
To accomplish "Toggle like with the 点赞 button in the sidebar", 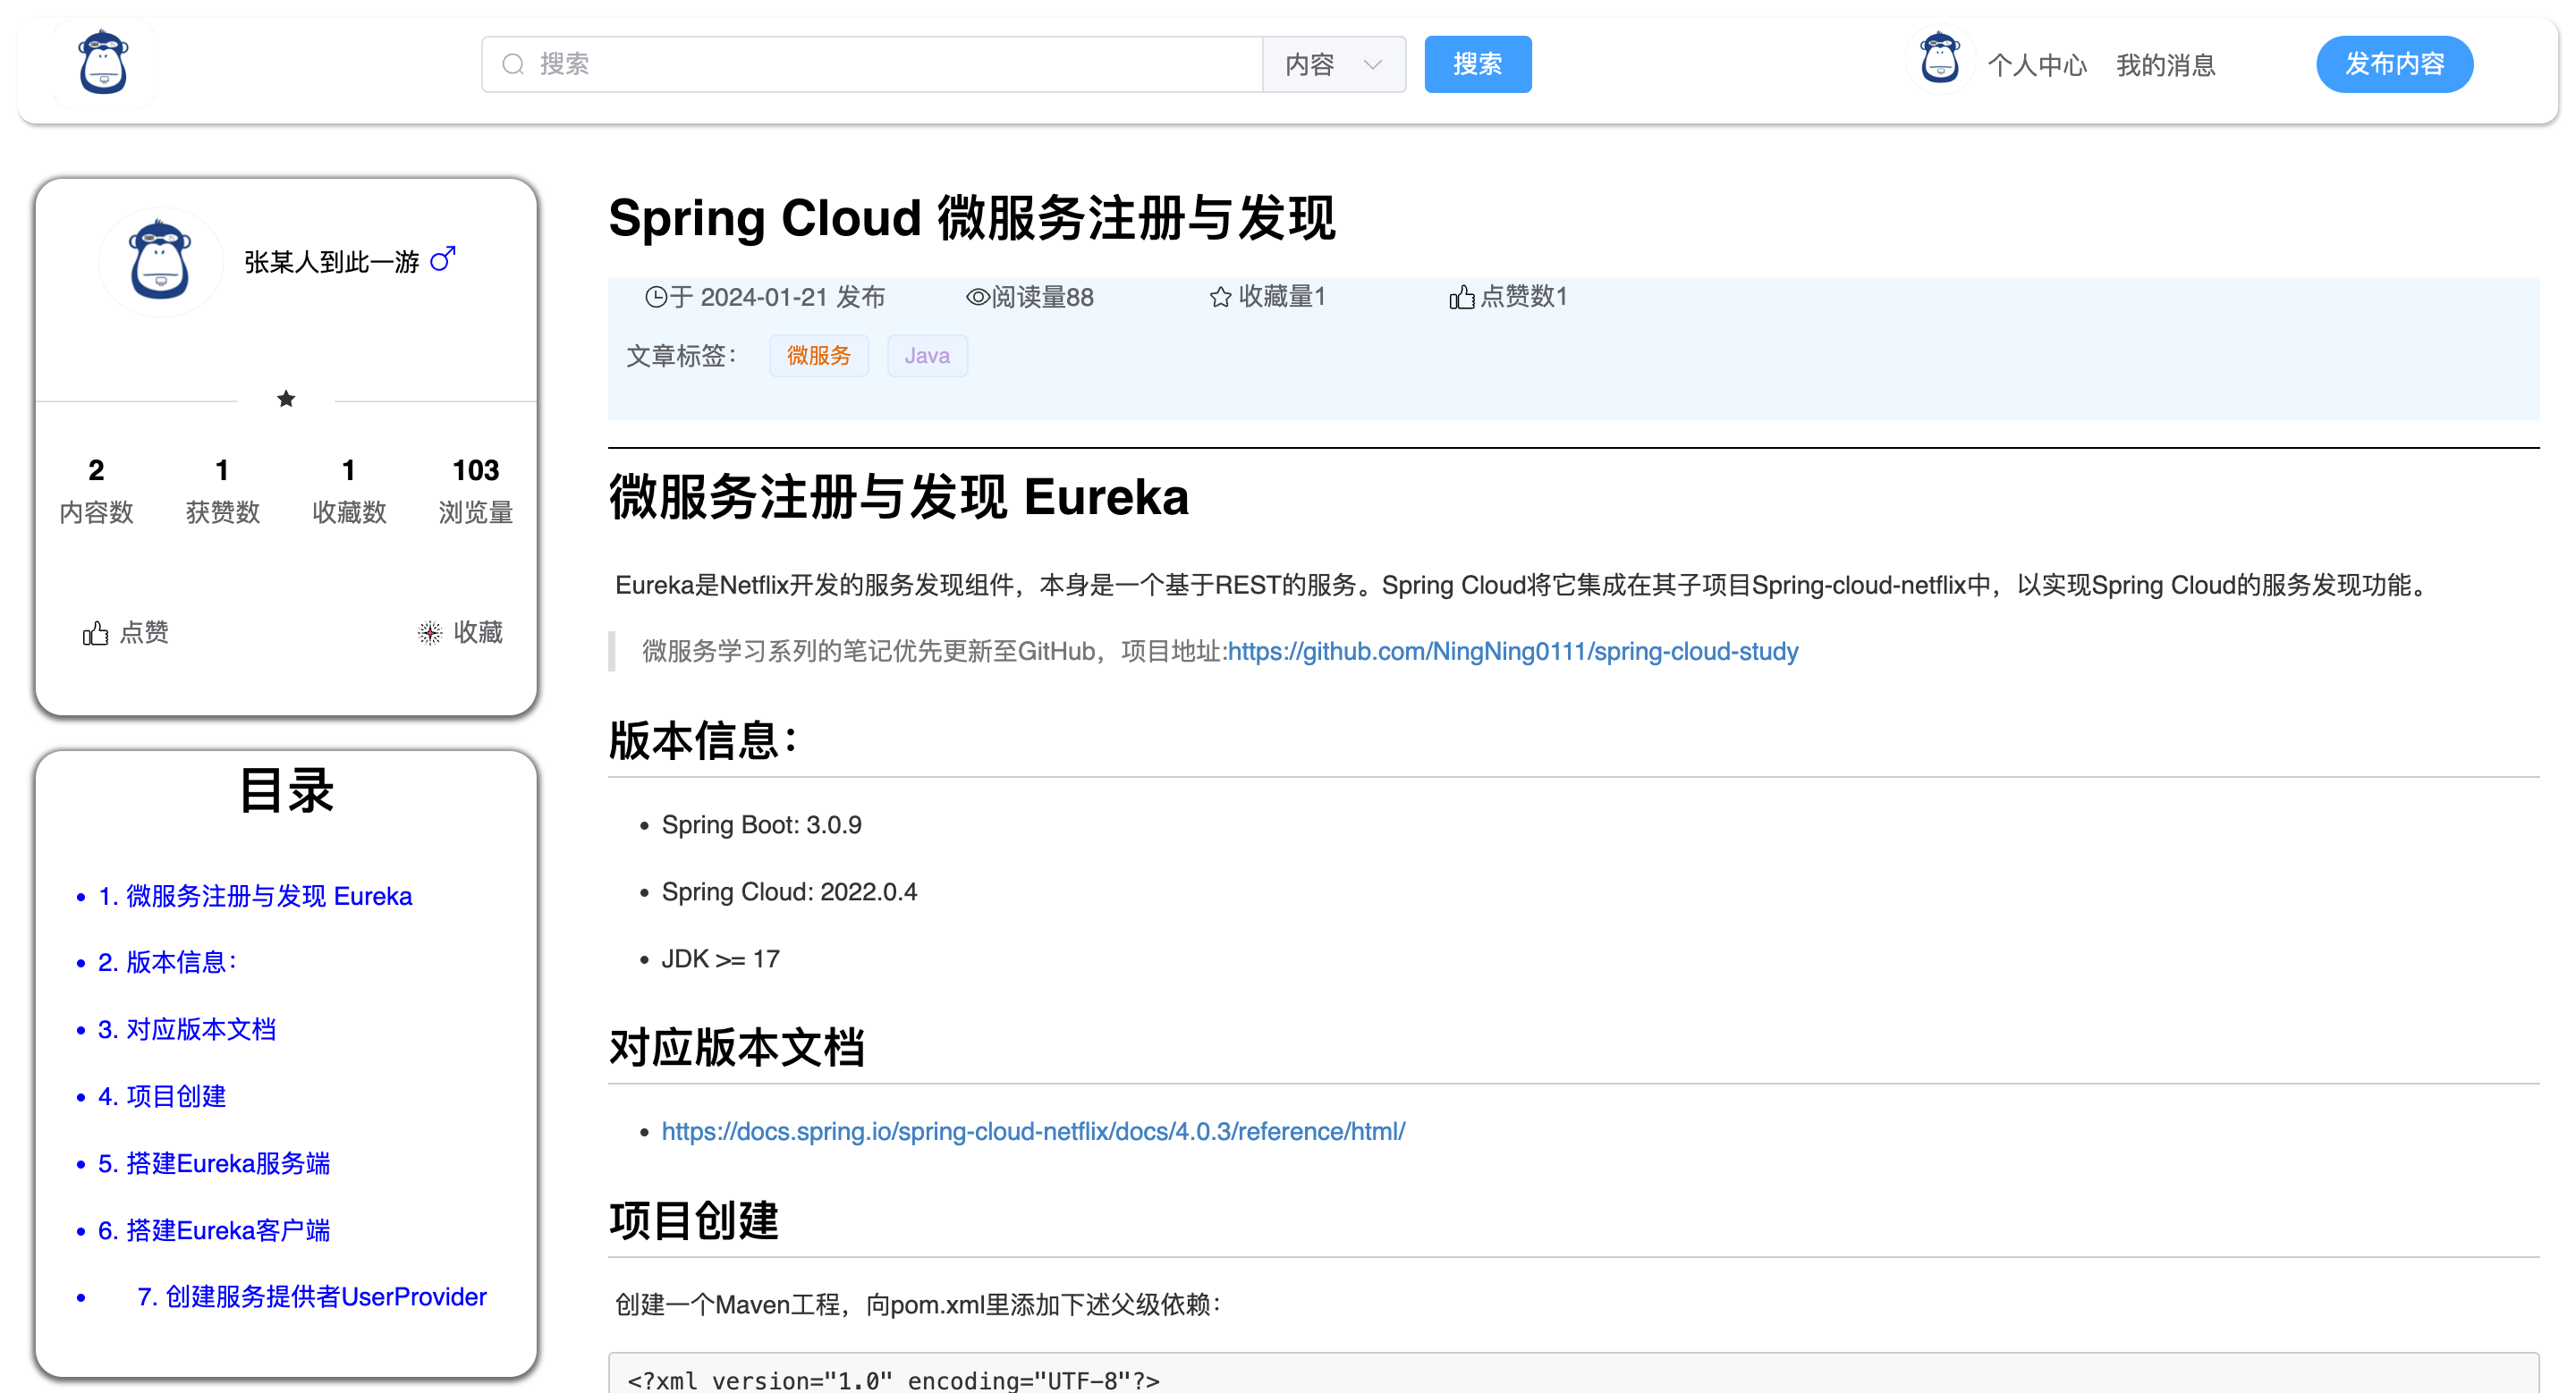I will (x=126, y=632).
